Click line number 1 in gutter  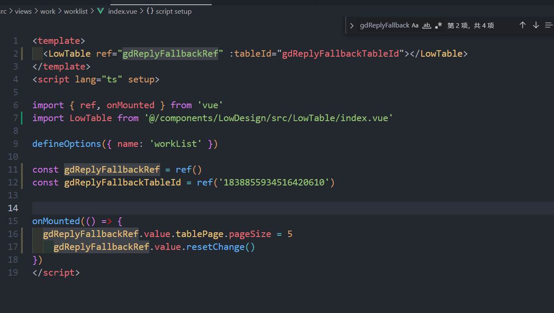point(15,41)
